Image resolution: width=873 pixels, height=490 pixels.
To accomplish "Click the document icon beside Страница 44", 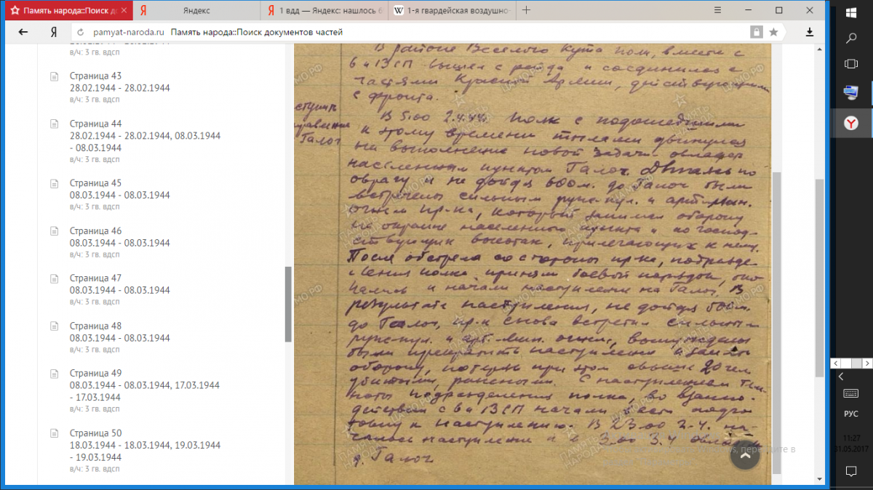I will [53, 124].
